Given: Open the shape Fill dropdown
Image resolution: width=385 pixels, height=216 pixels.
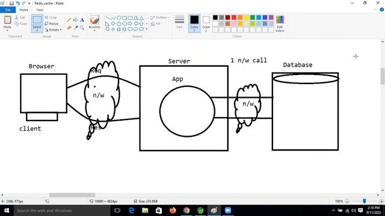Looking at the screenshot, I should coord(156,23).
